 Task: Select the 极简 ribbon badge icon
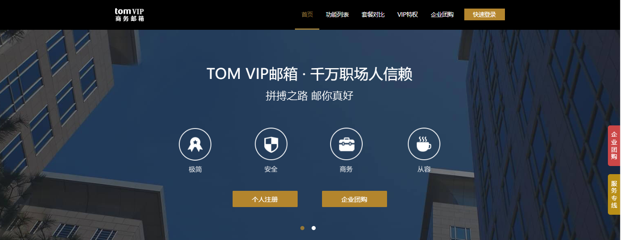(195, 144)
